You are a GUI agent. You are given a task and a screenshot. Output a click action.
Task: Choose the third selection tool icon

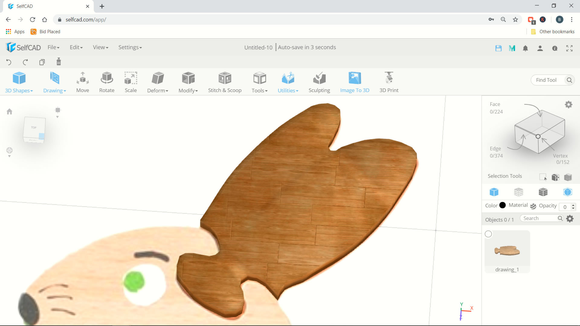(568, 177)
